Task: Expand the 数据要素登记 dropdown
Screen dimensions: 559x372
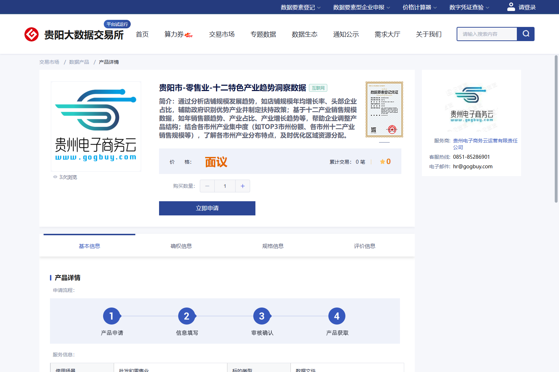Action: (300, 7)
